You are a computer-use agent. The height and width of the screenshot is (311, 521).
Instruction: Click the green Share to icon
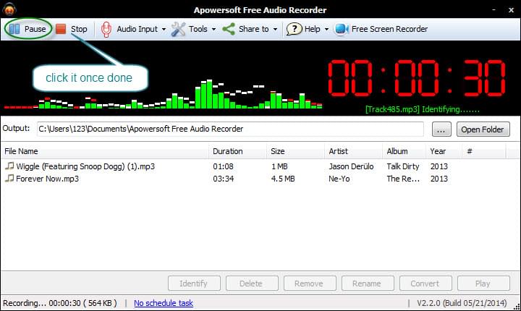pyautogui.click(x=229, y=29)
